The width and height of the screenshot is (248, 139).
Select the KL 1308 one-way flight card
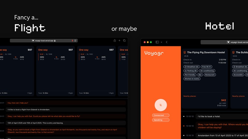(x=55, y=71)
